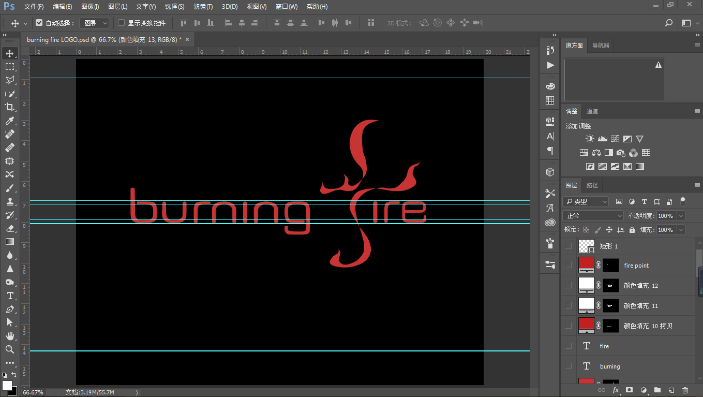The image size is (703, 397).
Task: Toggle the Auto-Select checkbox
Action: pos(39,23)
